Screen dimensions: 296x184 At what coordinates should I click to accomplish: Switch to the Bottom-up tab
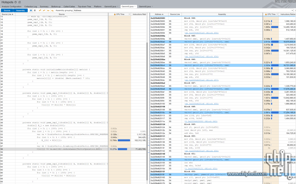point(56,6)
